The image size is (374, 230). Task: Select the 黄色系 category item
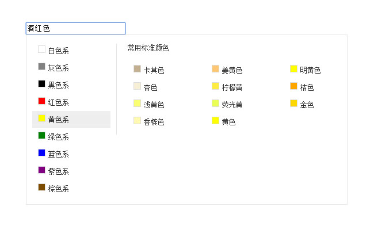pos(54,120)
